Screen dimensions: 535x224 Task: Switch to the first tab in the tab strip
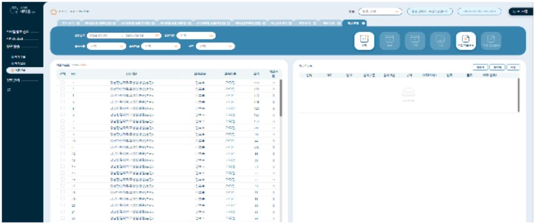[x=69, y=23]
